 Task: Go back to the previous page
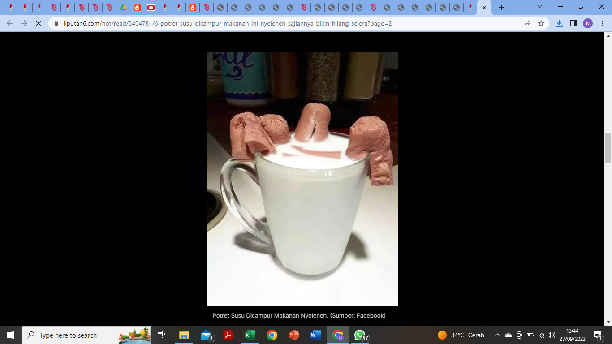(x=10, y=23)
